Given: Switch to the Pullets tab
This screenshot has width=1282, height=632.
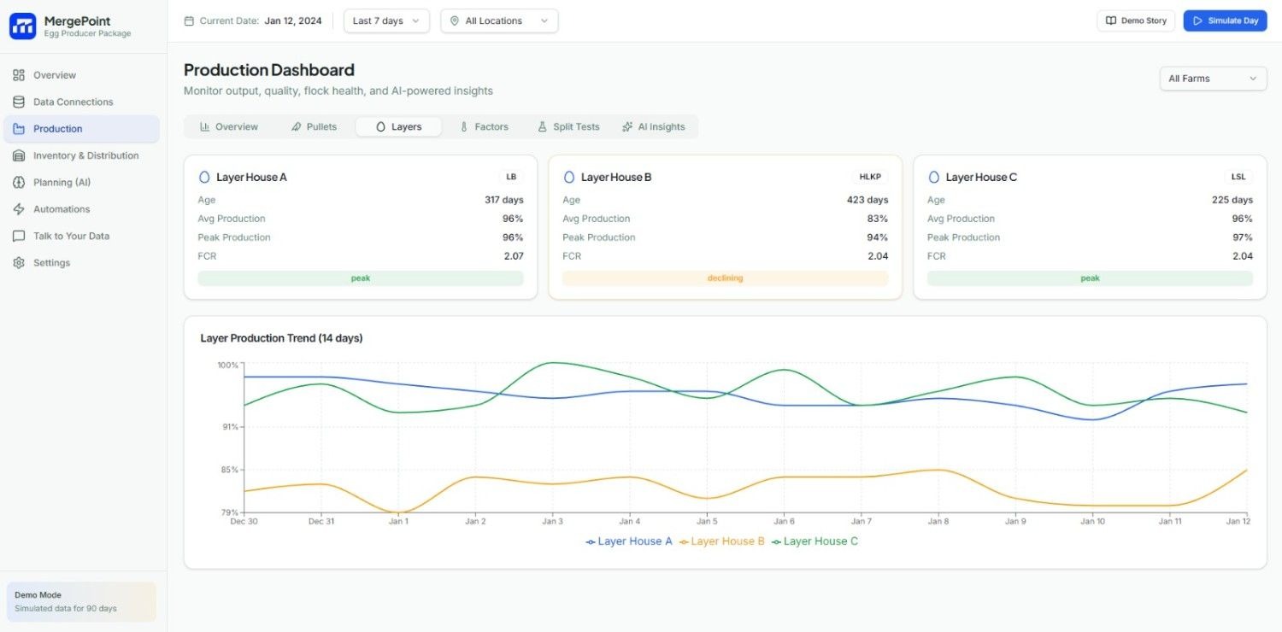Looking at the screenshot, I should [315, 126].
